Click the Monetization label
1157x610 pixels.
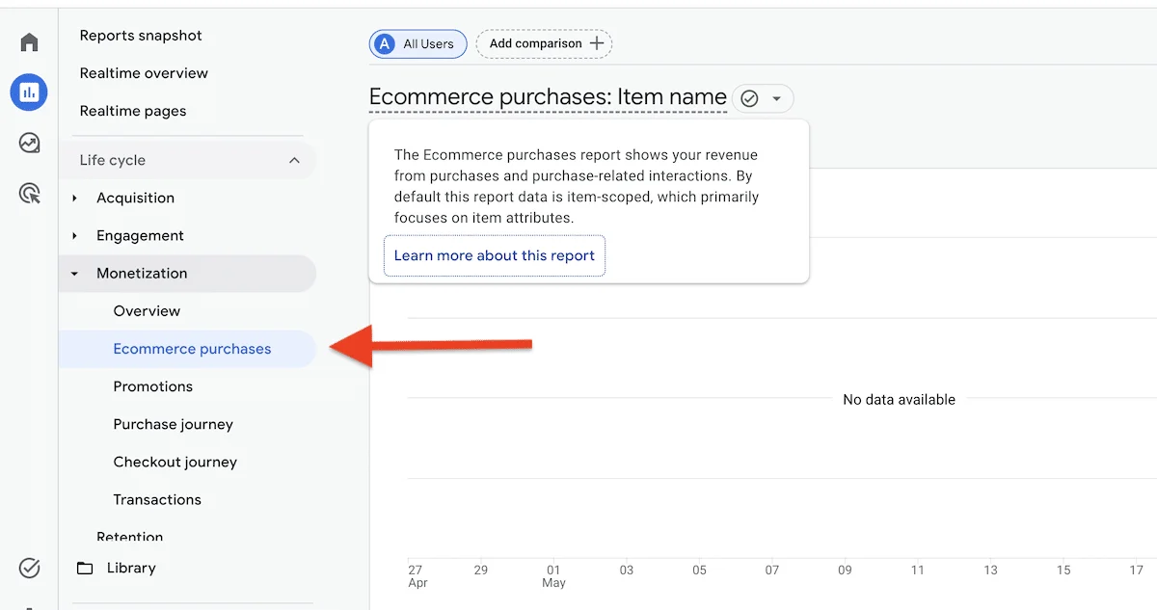pos(142,274)
